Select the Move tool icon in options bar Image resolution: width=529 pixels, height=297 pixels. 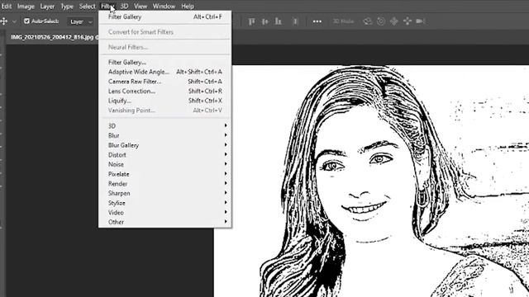pos(3,21)
